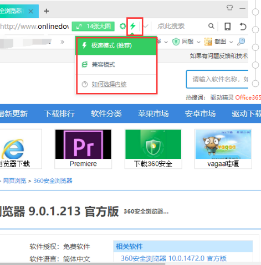Screen dimensions: 261x265
Task: Click the 14张大图 green button
Action: coord(93,27)
